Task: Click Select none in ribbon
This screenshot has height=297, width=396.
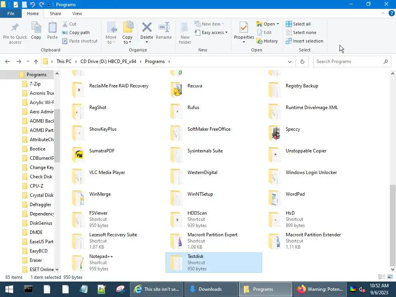Action: coord(301,32)
